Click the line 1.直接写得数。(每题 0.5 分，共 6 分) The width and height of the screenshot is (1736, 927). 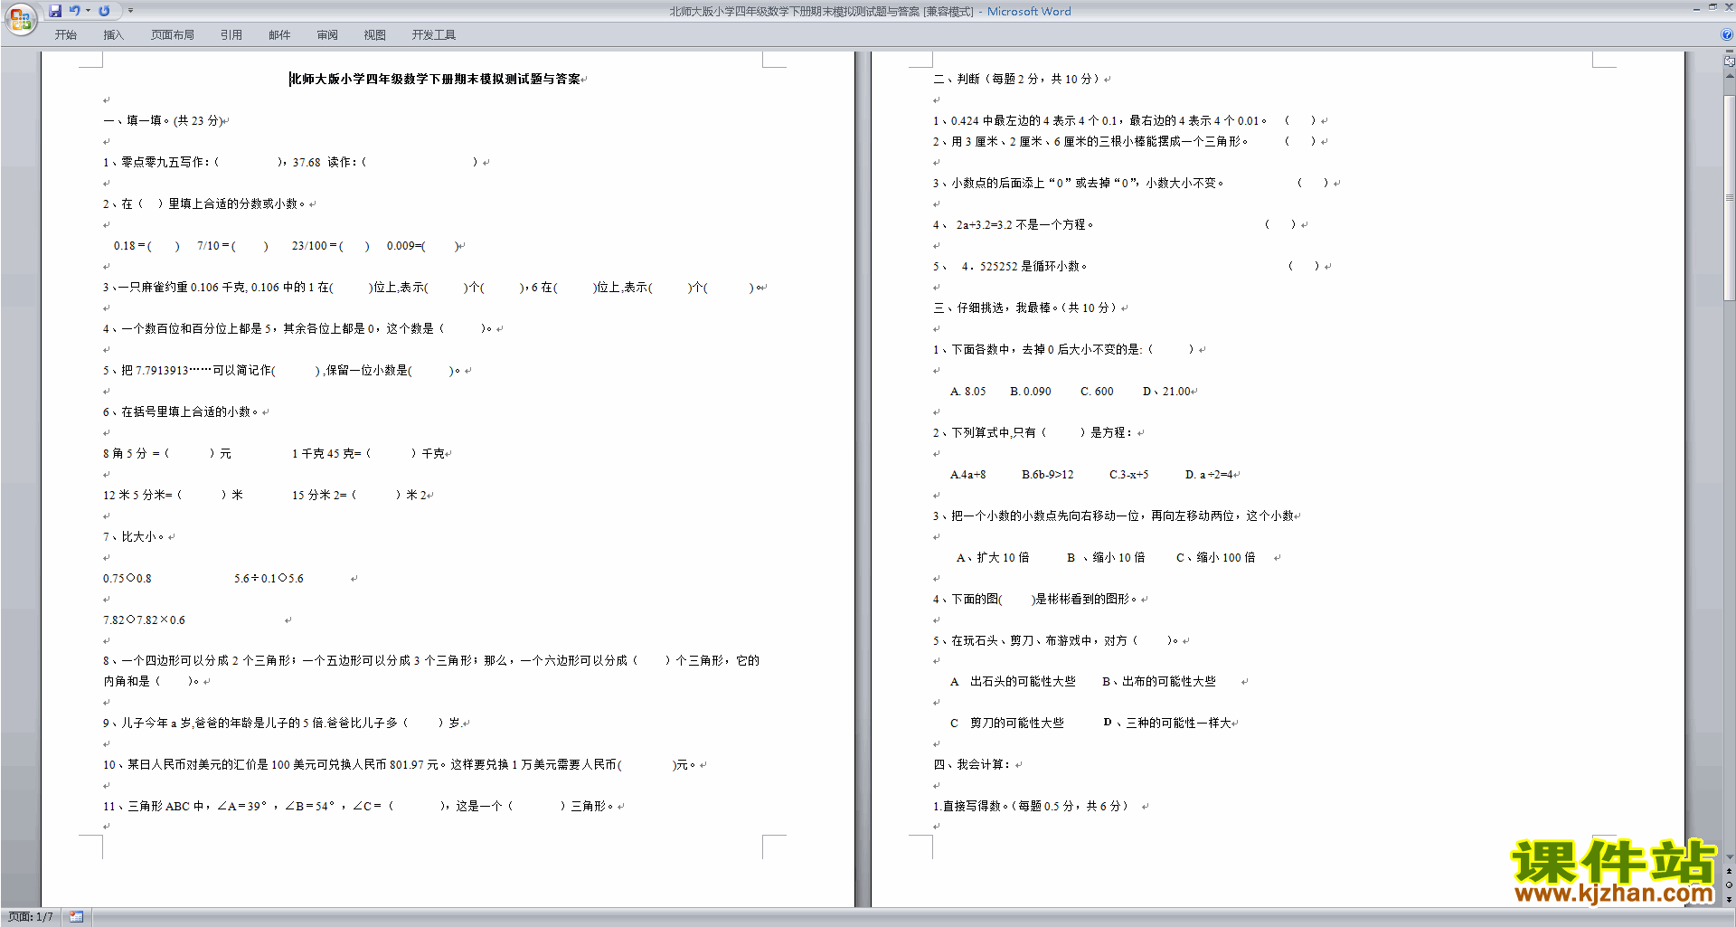[1031, 807]
